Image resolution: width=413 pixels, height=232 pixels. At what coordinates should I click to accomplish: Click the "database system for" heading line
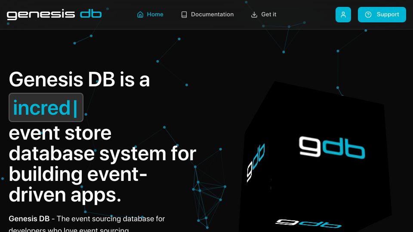[x=102, y=154]
